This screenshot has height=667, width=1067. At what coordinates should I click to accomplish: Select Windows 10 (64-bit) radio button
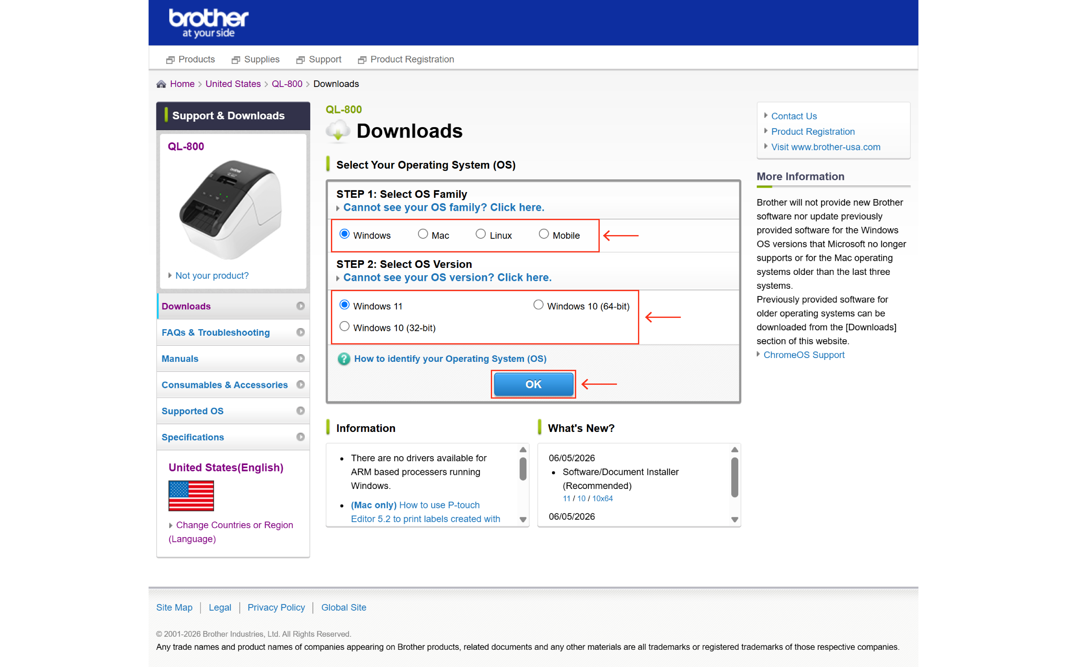coord(538,305)
